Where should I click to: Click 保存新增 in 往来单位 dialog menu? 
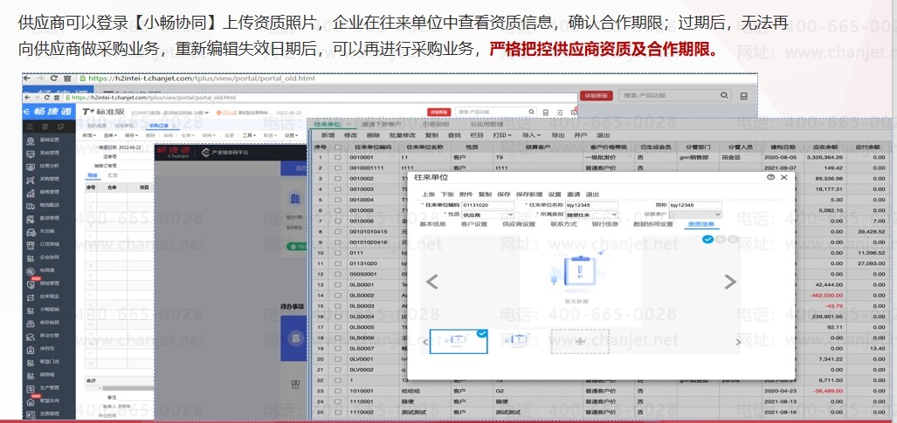[x=528, y=194]
